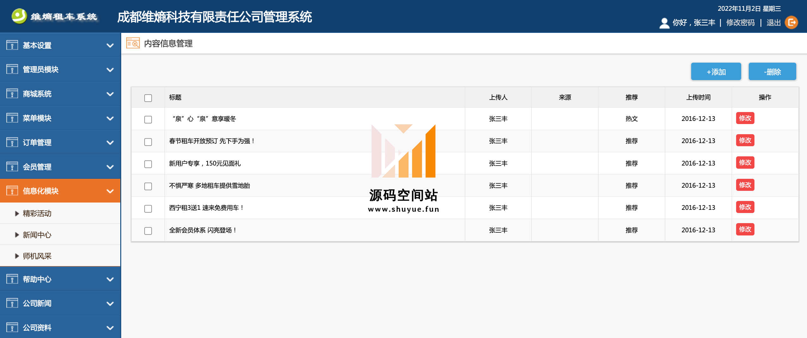Click the icon beside 菜单模块
The image size is (807, 338).
click(12, 118)
